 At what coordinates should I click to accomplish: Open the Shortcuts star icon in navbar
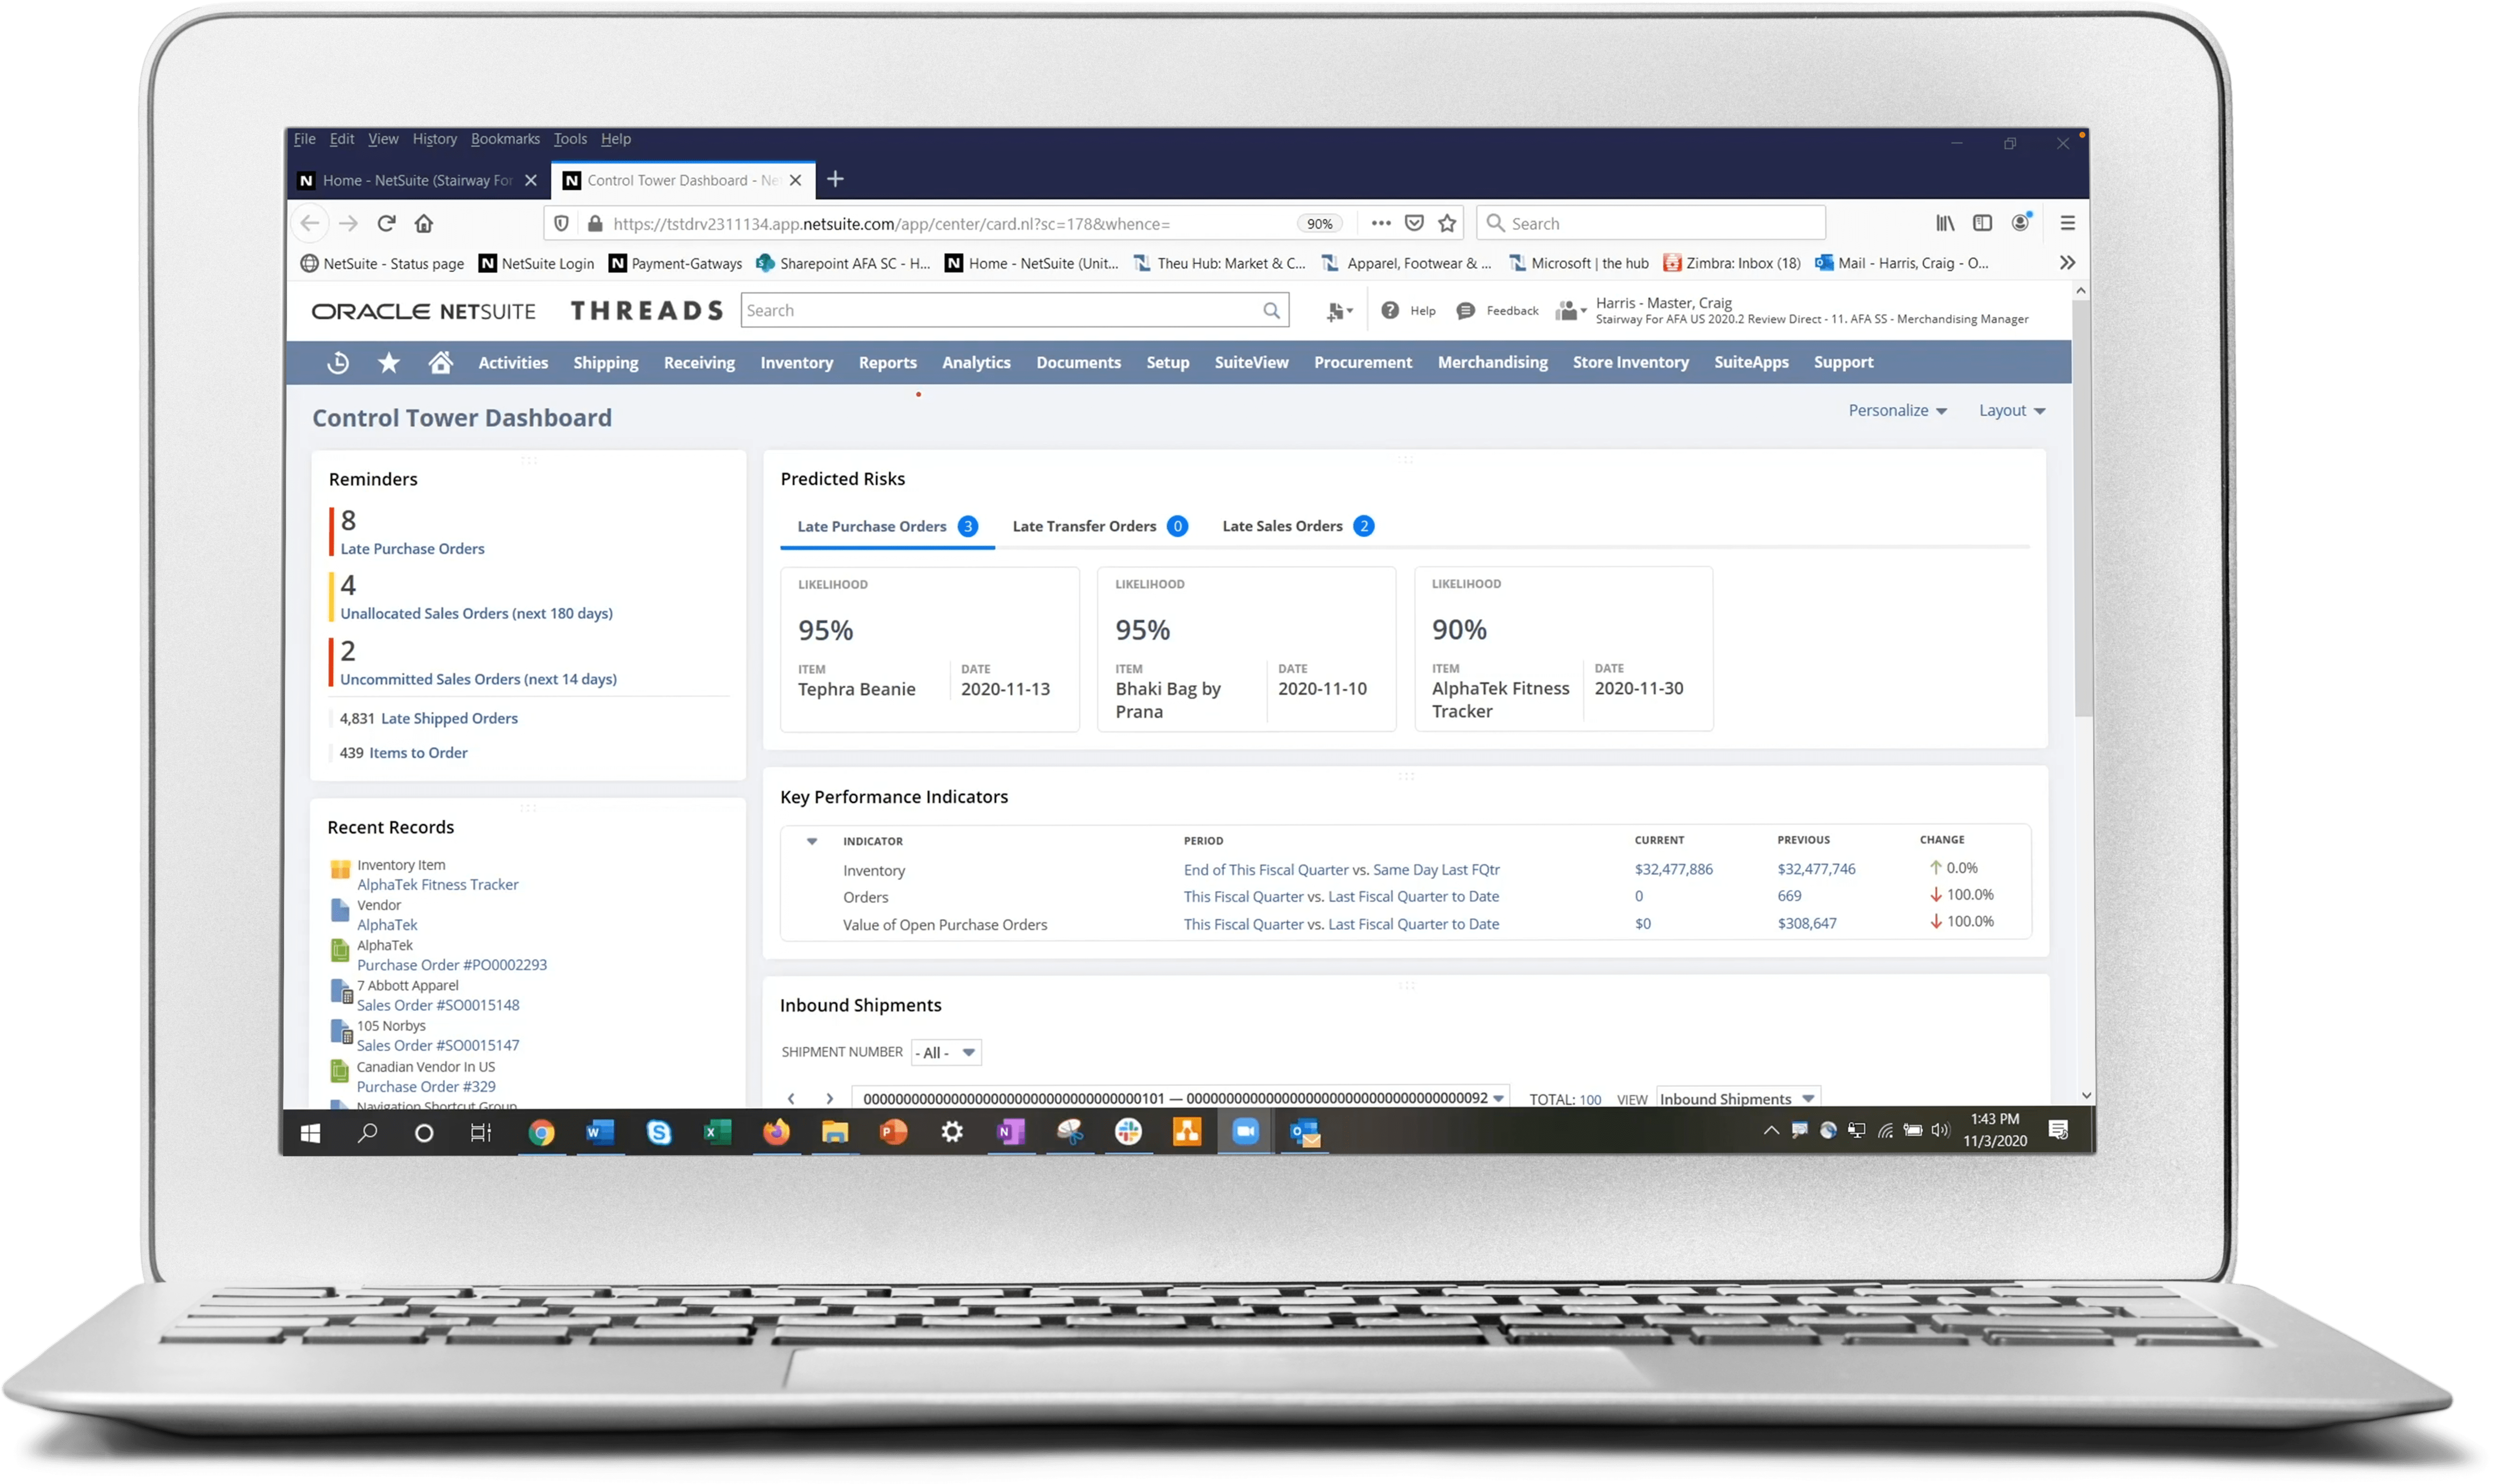pyautogui.click(x=389, y=363)
